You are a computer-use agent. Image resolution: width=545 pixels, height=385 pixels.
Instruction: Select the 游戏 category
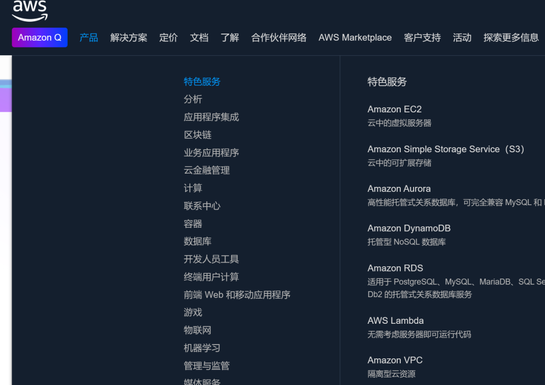(193, 312)
